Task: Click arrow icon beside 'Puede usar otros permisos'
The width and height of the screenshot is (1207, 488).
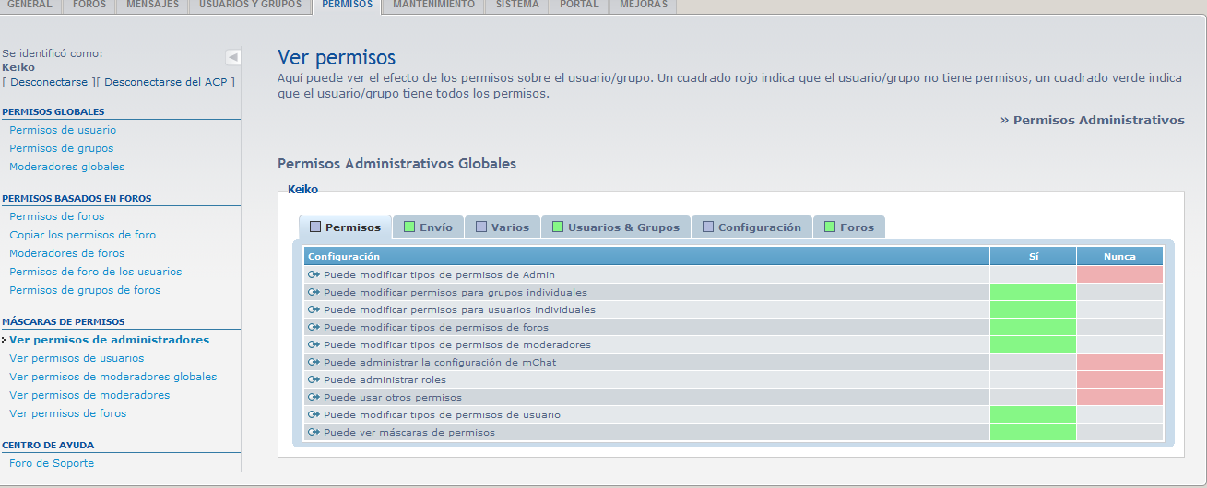Action: click(314, 398)
